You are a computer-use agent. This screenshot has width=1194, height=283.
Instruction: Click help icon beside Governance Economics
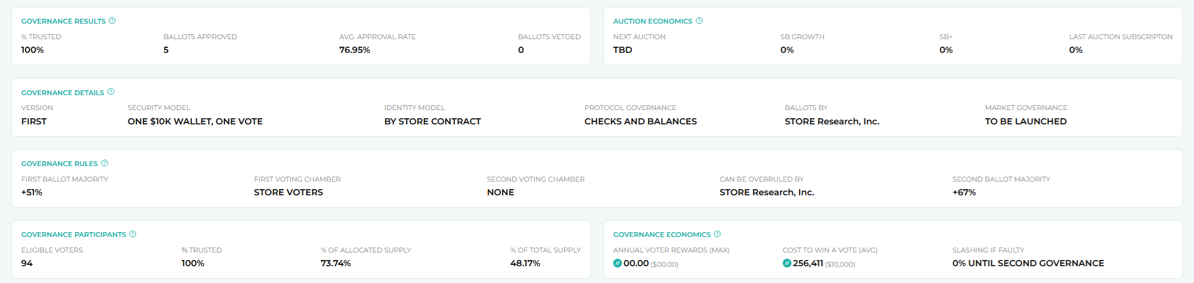pyautogui.click(x=717, y=234)
